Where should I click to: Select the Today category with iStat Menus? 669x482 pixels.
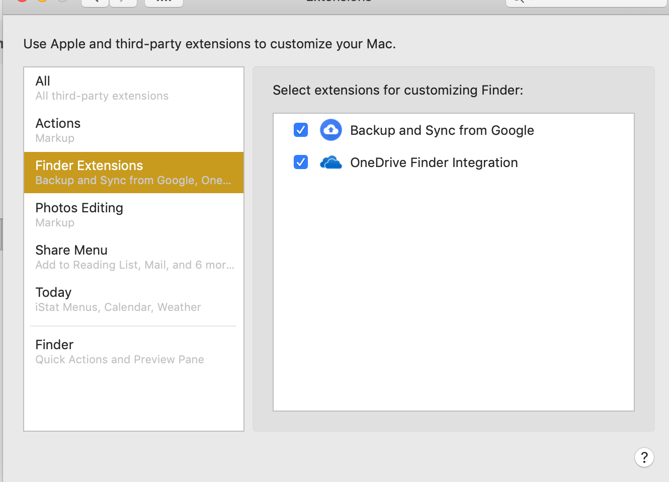(x=134, y=299)
